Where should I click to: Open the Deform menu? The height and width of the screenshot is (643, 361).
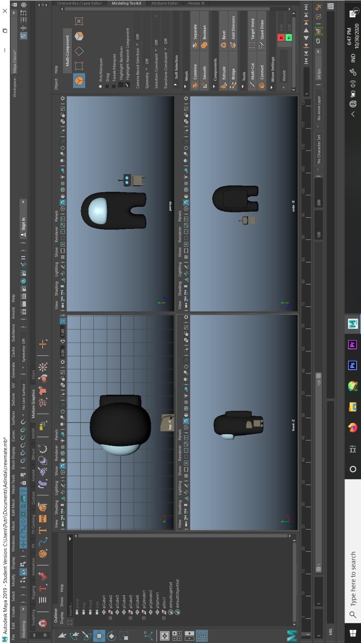13,399
